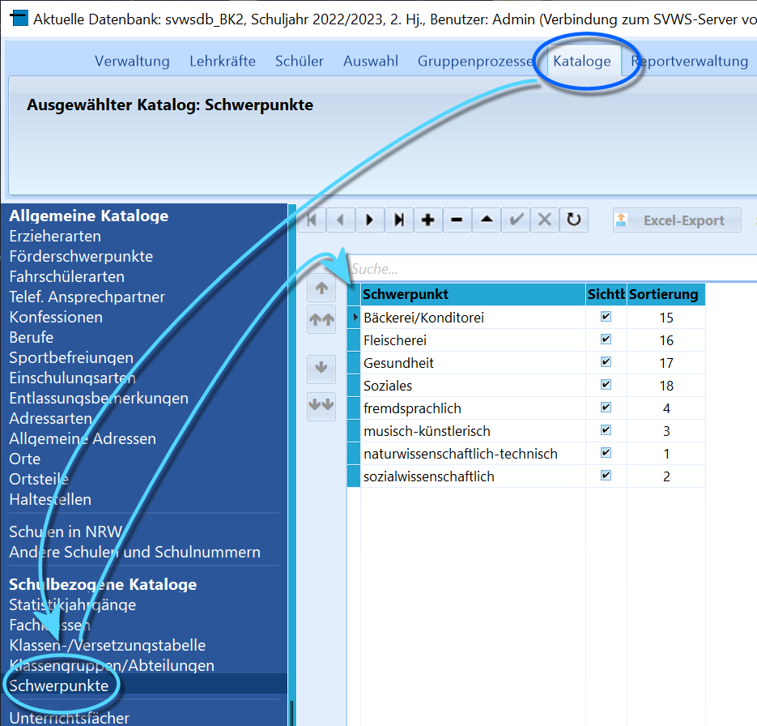Image resolution: width=757 pixels, height=726 pixels.
Task: Toggle visibility checkbox for Gesundheit
Action: point(606,362)
